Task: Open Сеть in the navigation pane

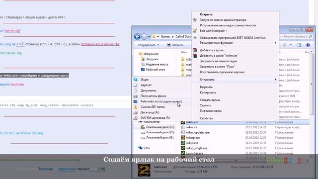Action: click(x=144, y=148)
